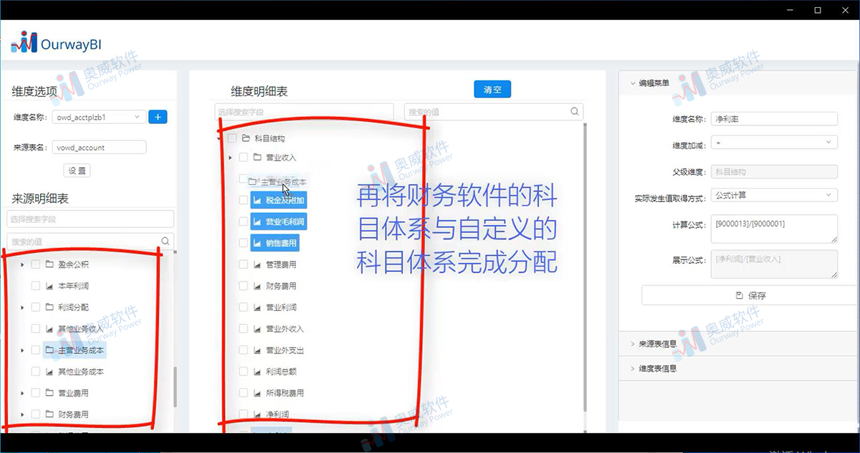Click the folder icon beside 科目结构

pos(246,138)
